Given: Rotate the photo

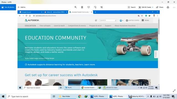Looking at the screenshot, I should coord(95,7).
